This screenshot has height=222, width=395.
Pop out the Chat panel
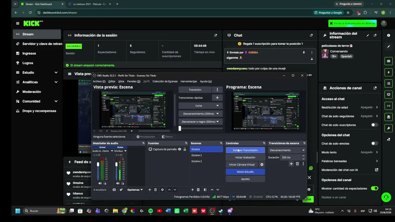[311, 35]
